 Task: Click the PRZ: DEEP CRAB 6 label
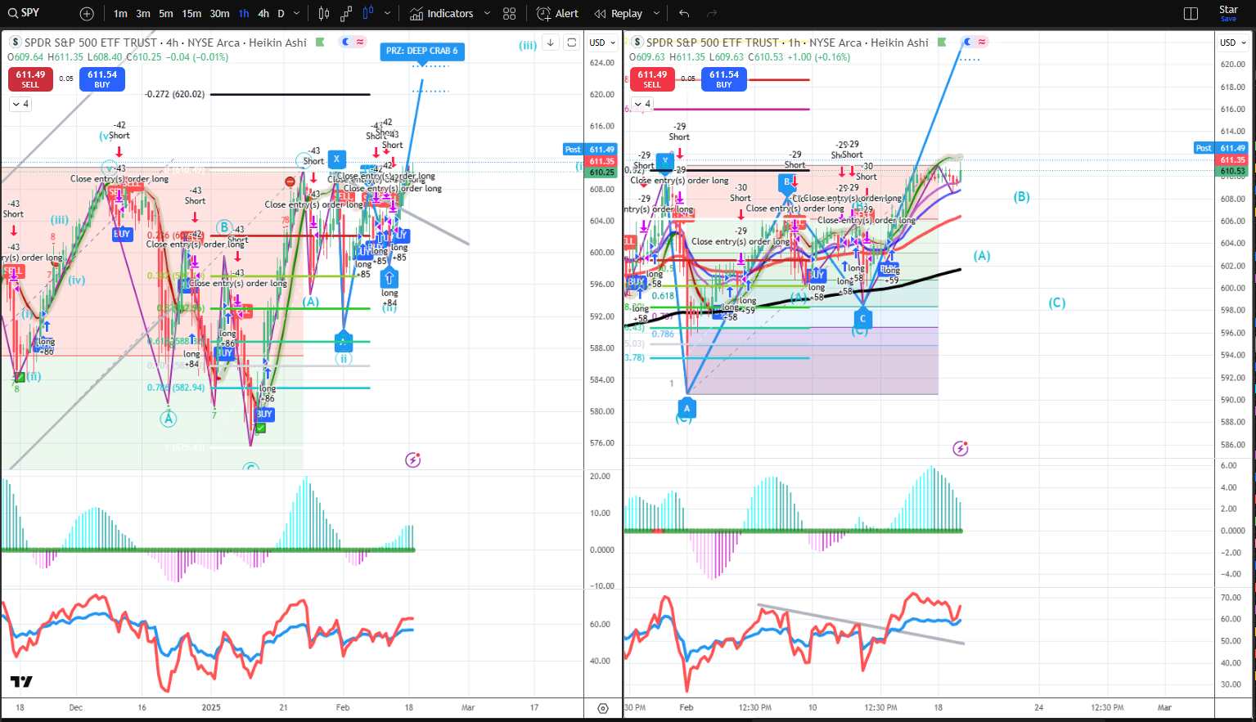[x=422, y=51]
